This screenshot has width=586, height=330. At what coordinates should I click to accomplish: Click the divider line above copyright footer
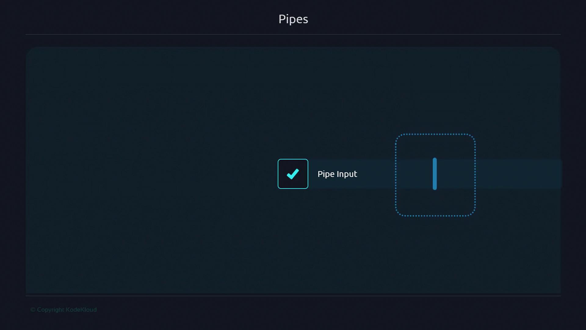[x=293, y=296]
